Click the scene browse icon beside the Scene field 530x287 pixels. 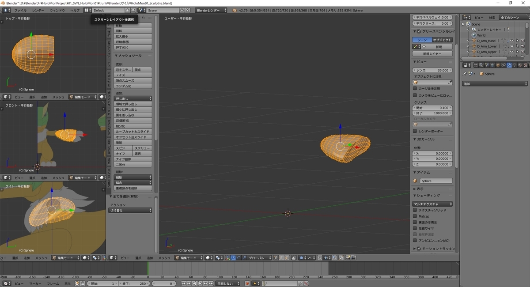click(x=141, y=10)
